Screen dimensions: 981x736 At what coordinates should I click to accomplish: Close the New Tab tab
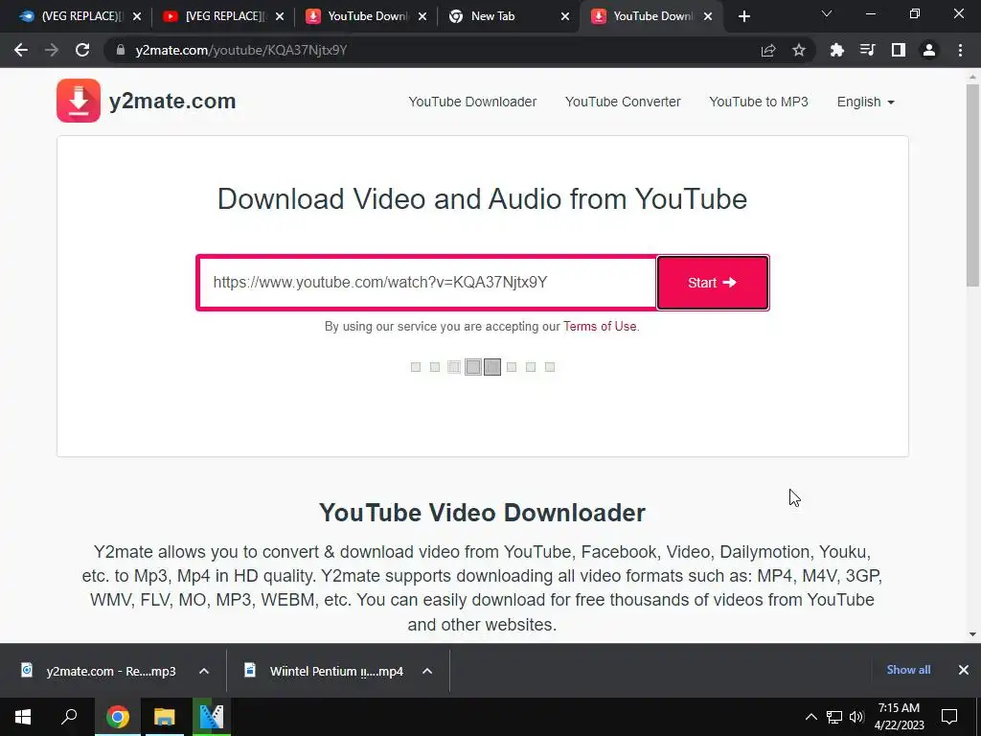coord(565,16)
